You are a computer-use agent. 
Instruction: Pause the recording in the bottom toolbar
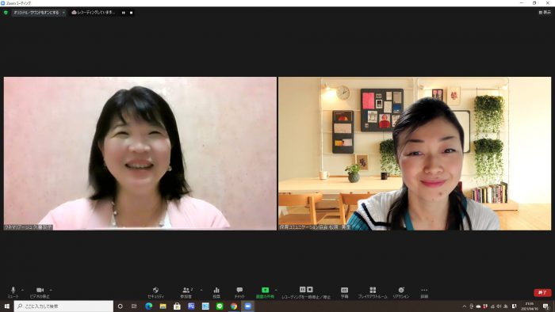point(303,289)
